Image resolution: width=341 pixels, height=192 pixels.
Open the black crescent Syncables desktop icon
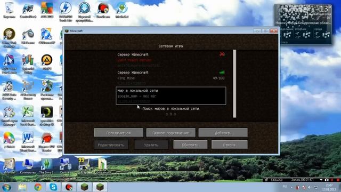pyautogui.click(x=47, y=116)
